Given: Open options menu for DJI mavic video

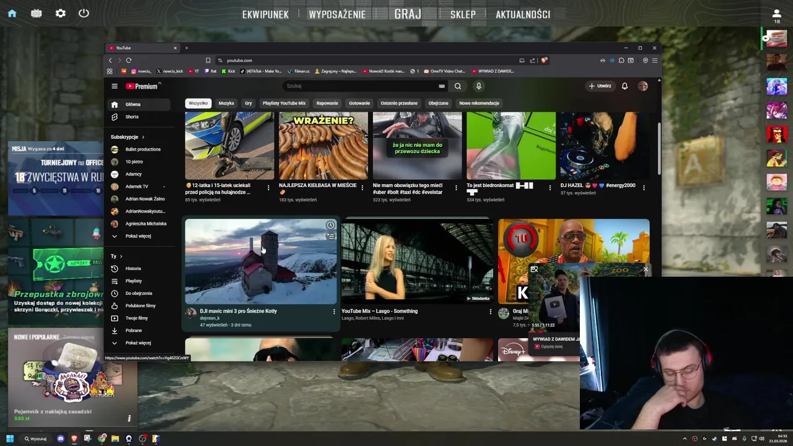Looking at the screenshot, I should (x=334, y=312).
